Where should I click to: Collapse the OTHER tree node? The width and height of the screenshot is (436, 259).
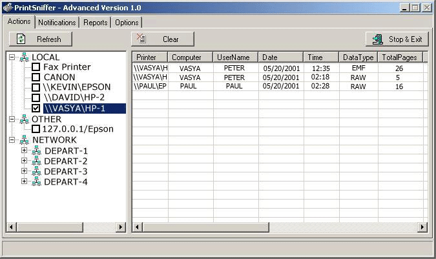click(x=12, y=119)
